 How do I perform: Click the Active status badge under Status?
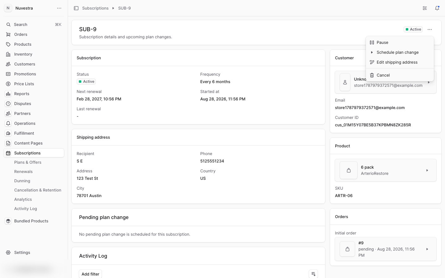pyautogui.click(x=86, y=82)
